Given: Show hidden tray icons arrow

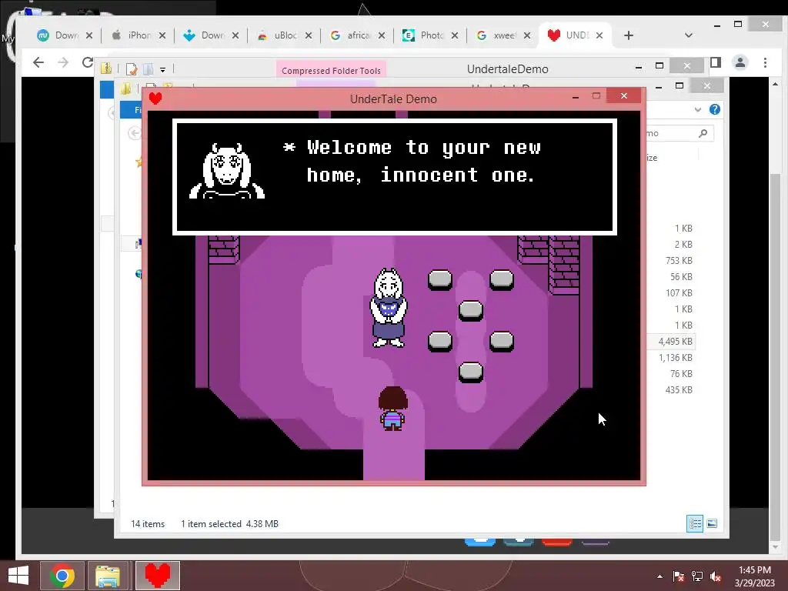Looking at the screenshot, I should click(659, 576).
